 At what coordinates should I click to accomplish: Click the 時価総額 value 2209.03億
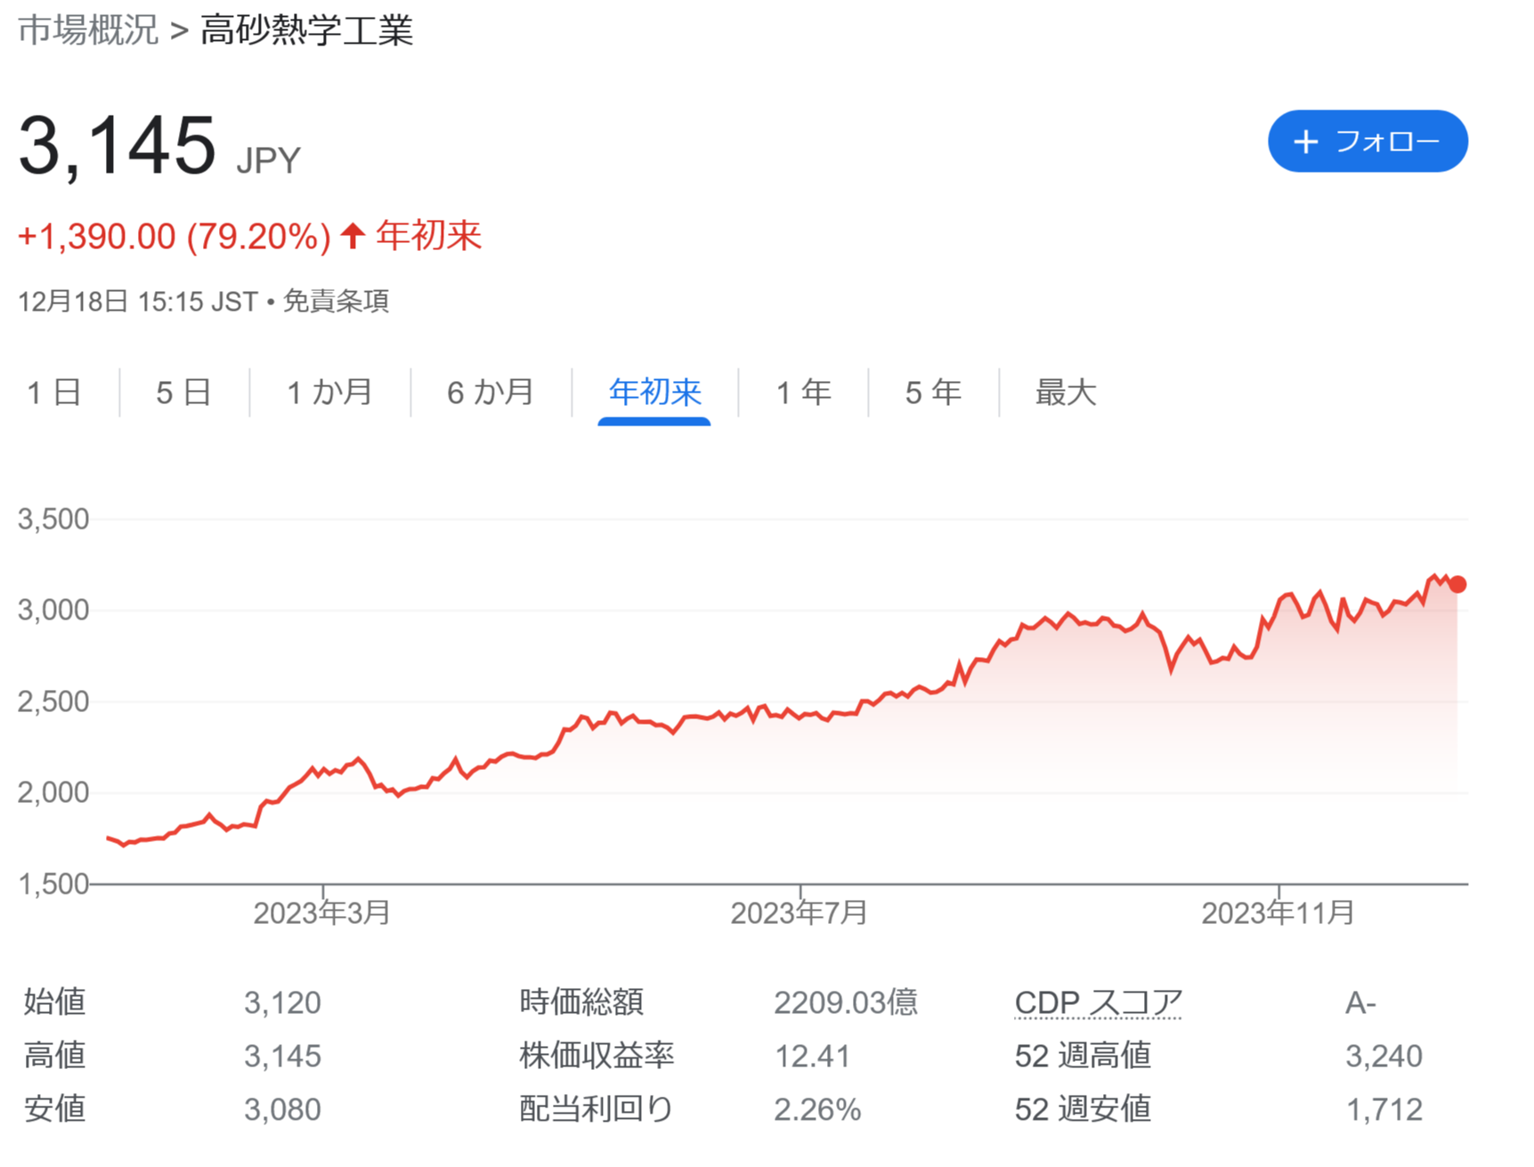point(846,1003)
